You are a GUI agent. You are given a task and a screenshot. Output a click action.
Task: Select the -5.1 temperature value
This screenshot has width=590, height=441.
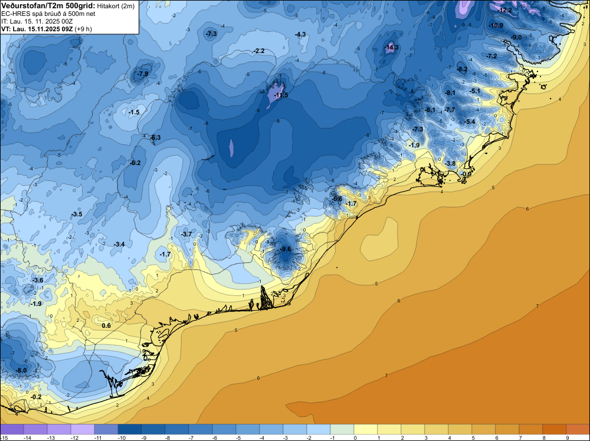475,91
